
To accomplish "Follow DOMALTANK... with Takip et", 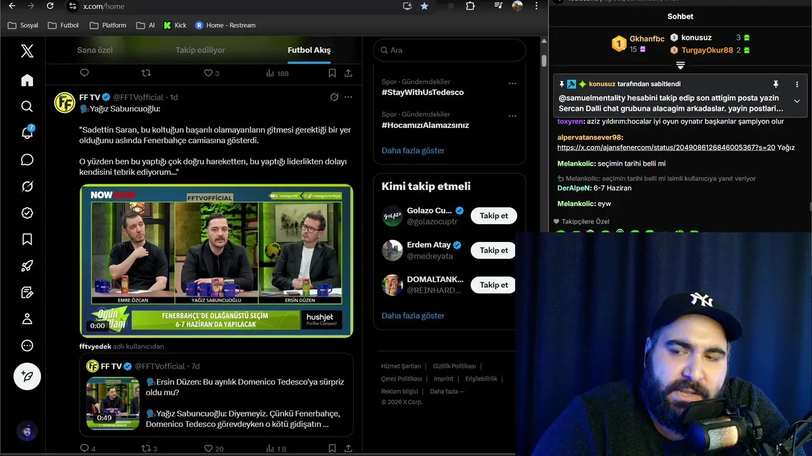I will tap(494, 285).
